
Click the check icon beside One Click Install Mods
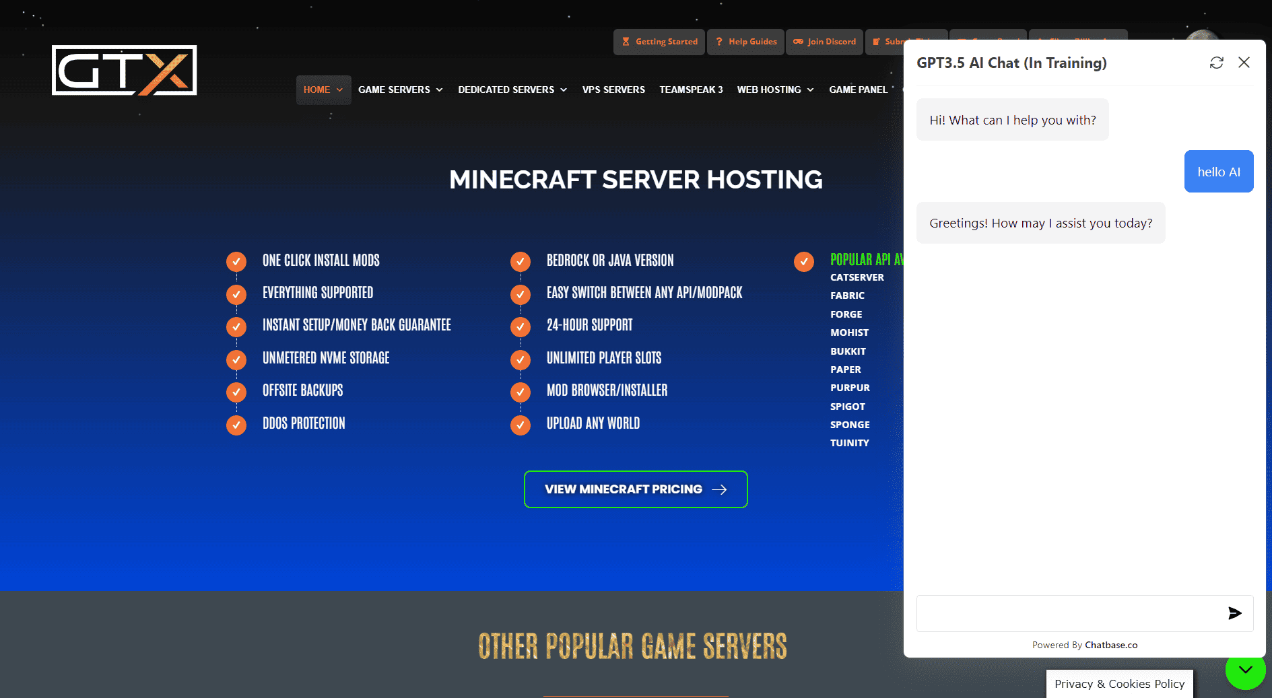[x=236, y=261]
